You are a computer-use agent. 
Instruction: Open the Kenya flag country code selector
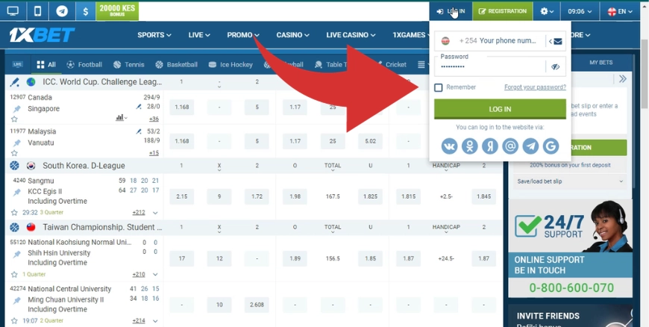pos(446,41)
